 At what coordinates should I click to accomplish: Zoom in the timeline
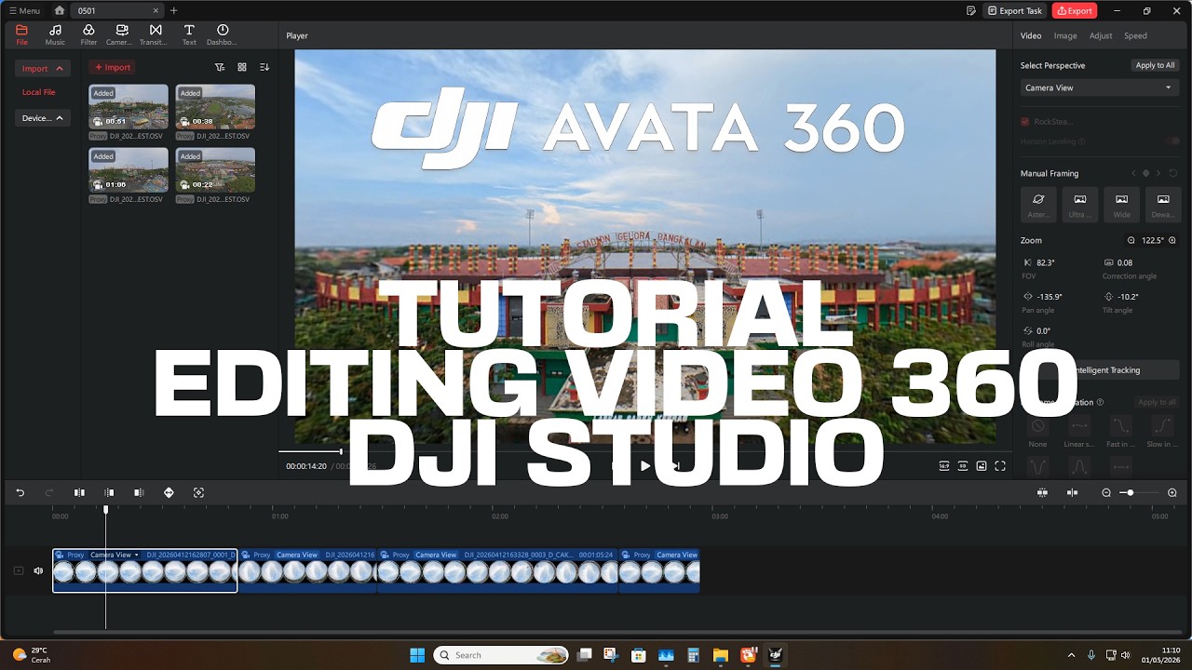(1172, 492)
